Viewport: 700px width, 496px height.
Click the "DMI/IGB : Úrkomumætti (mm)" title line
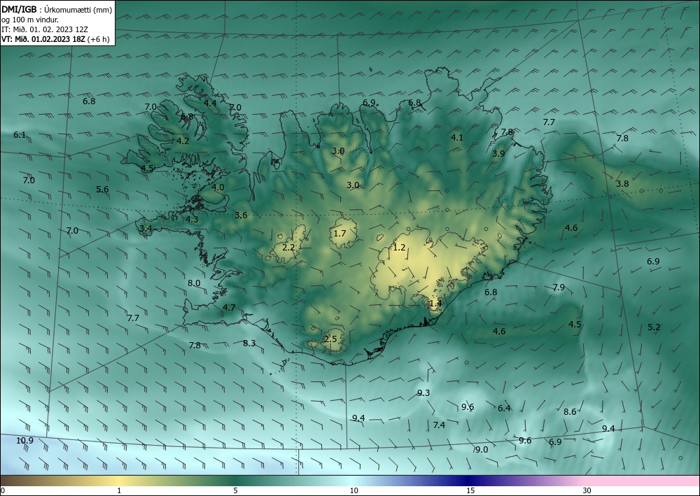pyautogui.click(x=57, y=9)
